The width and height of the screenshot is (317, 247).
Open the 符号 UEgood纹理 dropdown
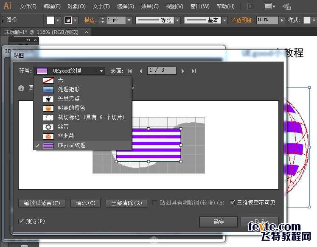pos(69,71)
